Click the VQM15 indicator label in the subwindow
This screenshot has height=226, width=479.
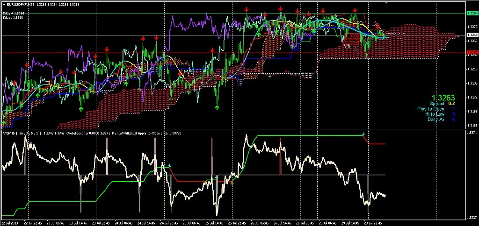(8, 134)
